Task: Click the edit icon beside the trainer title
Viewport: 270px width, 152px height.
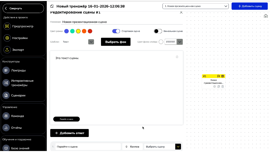Action: (x=52, y=6)
